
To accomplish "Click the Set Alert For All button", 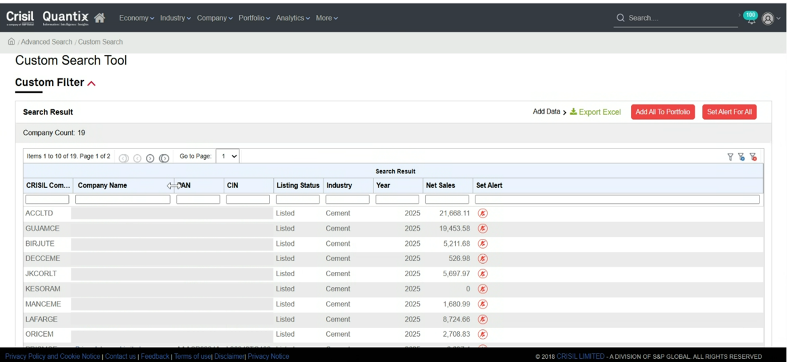I will click(729, 112).
